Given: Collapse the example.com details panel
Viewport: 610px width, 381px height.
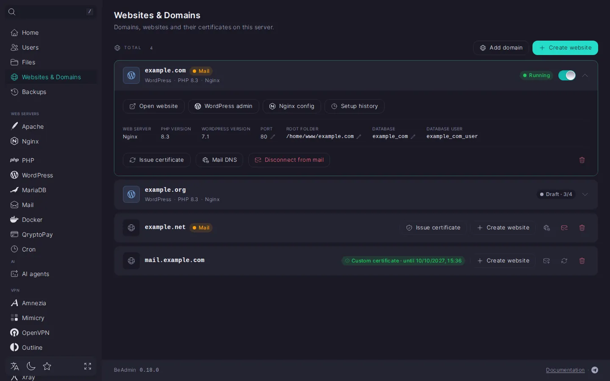Looking at the screenshot, I should 585,75.
